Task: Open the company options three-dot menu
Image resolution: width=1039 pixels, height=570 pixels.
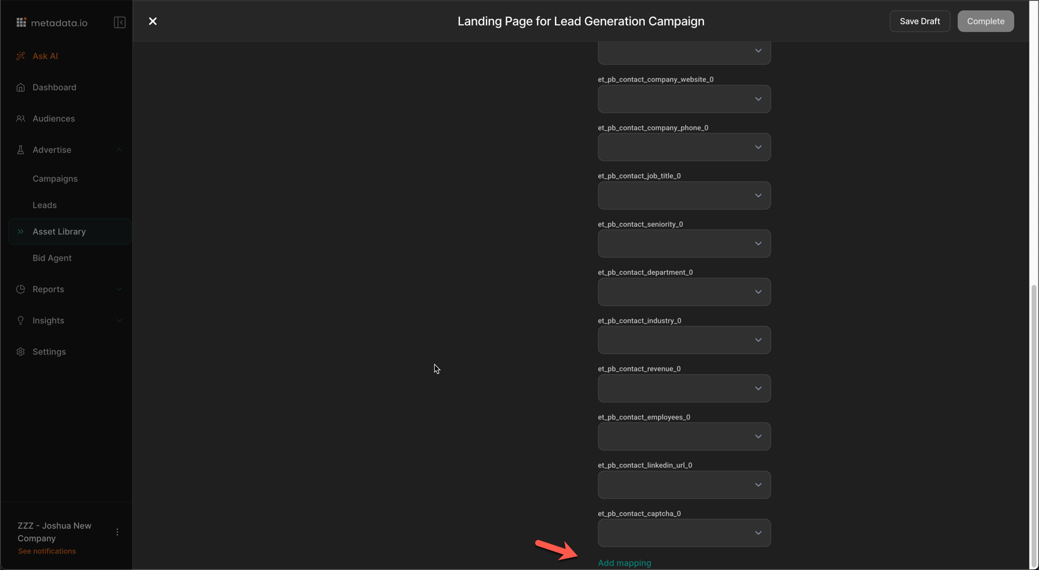Action: click(x=117, y=532)
